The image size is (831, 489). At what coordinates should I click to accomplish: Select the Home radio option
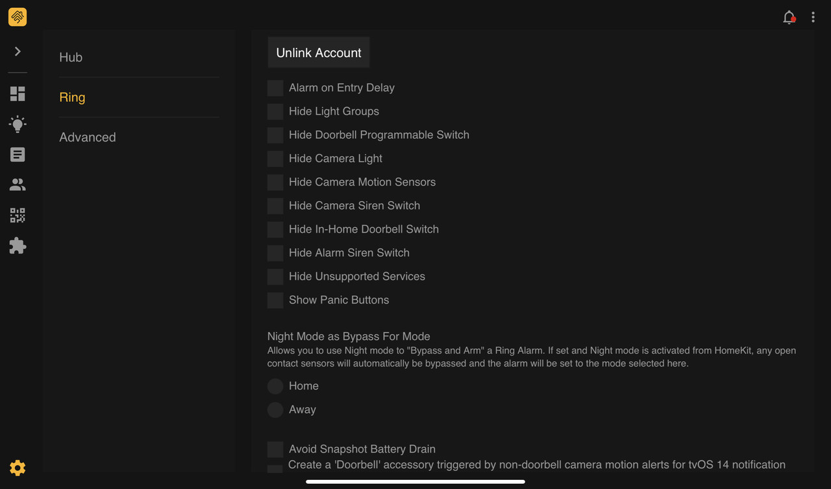[275, 386]
